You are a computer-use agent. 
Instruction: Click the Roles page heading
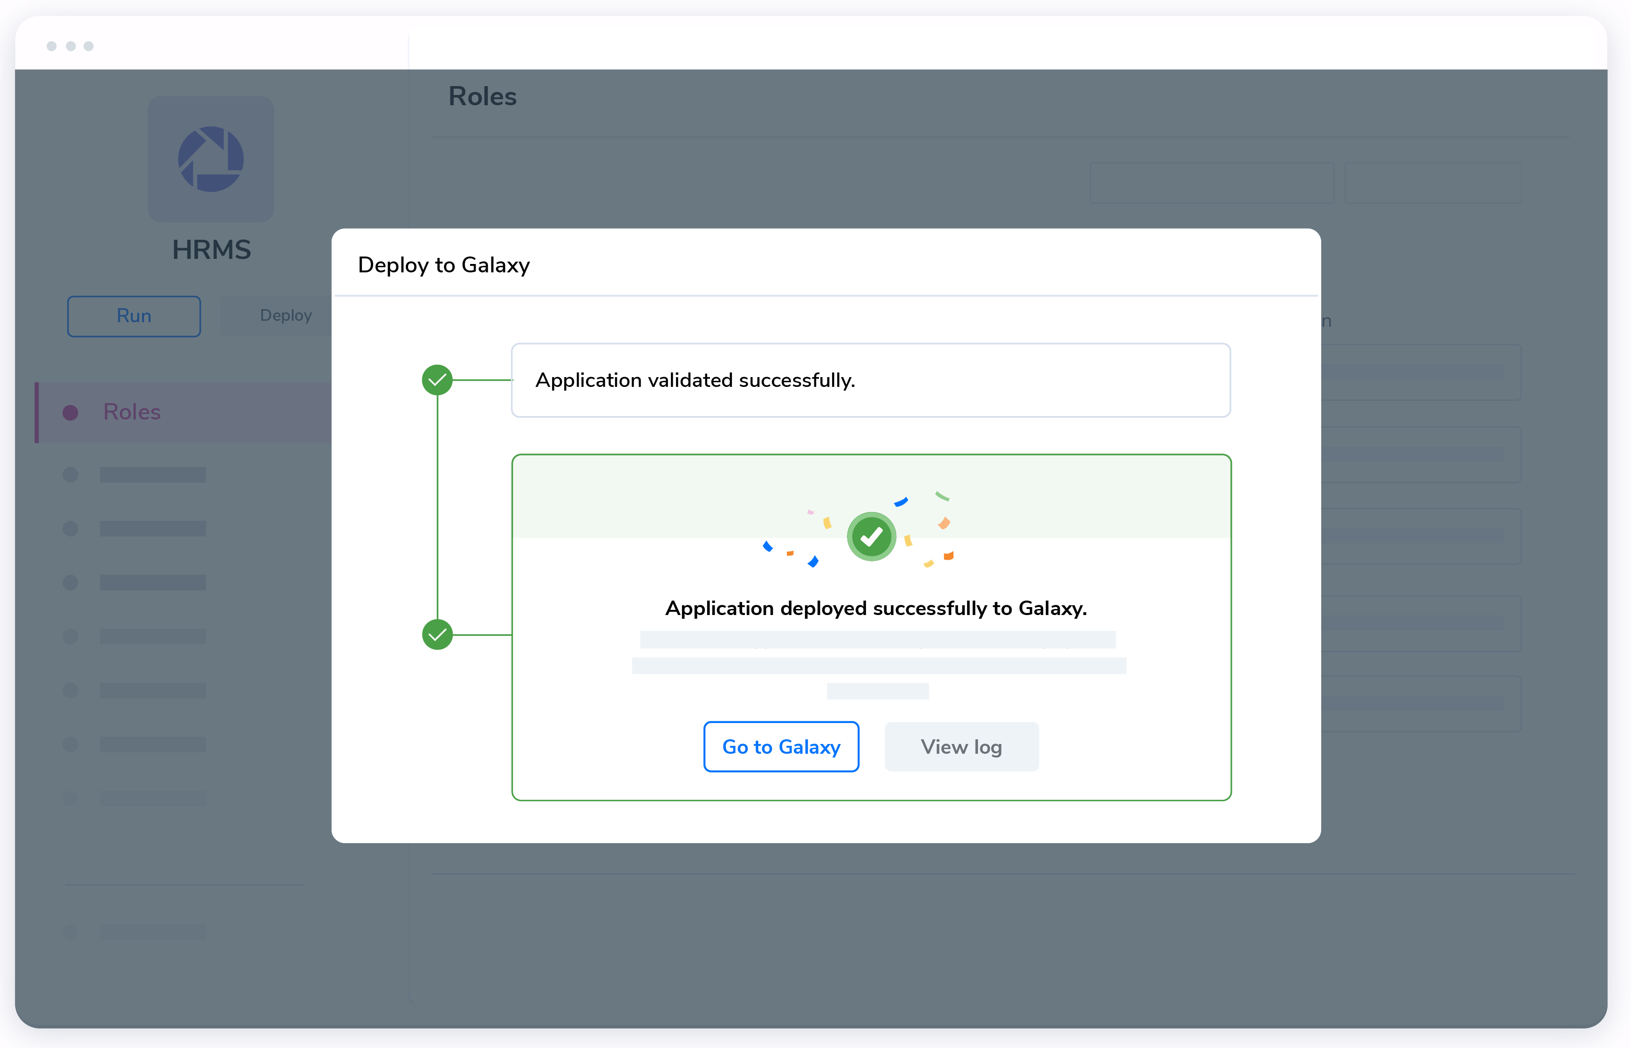[482, 97]
